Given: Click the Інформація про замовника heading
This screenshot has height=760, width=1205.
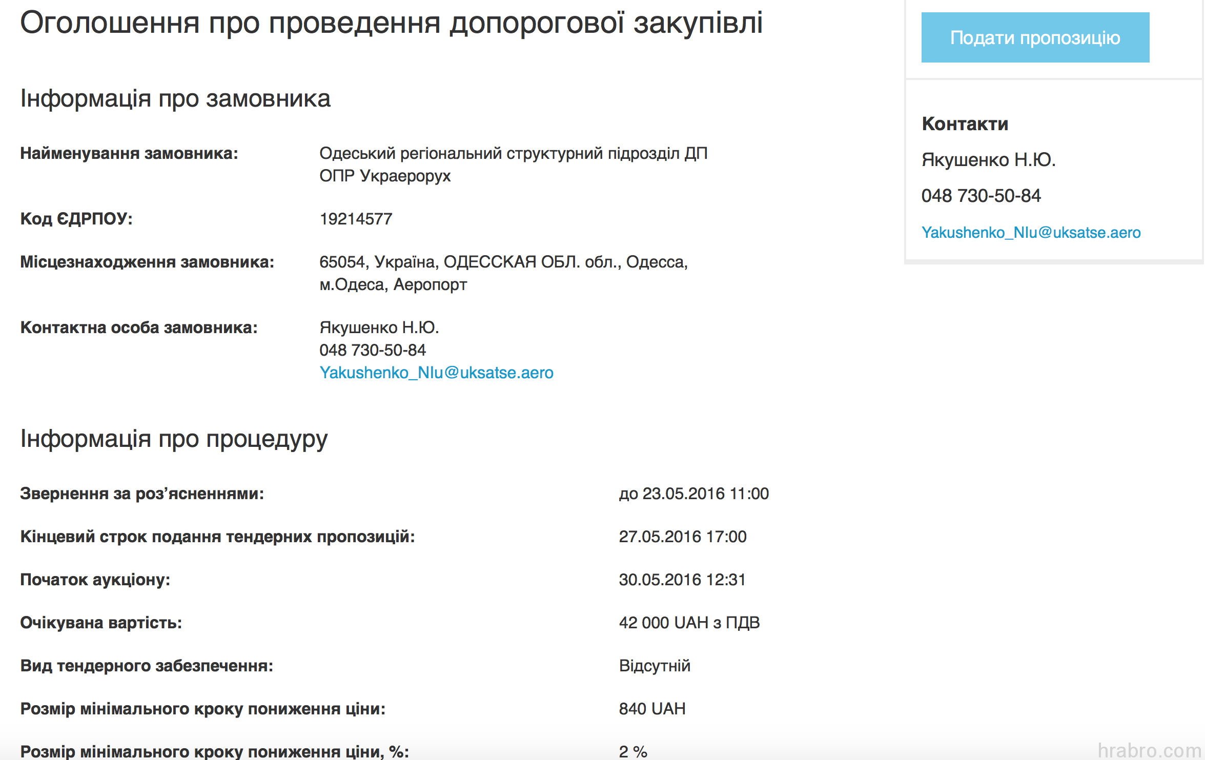Looking at the screenshot, I should [x=175, y=98].
